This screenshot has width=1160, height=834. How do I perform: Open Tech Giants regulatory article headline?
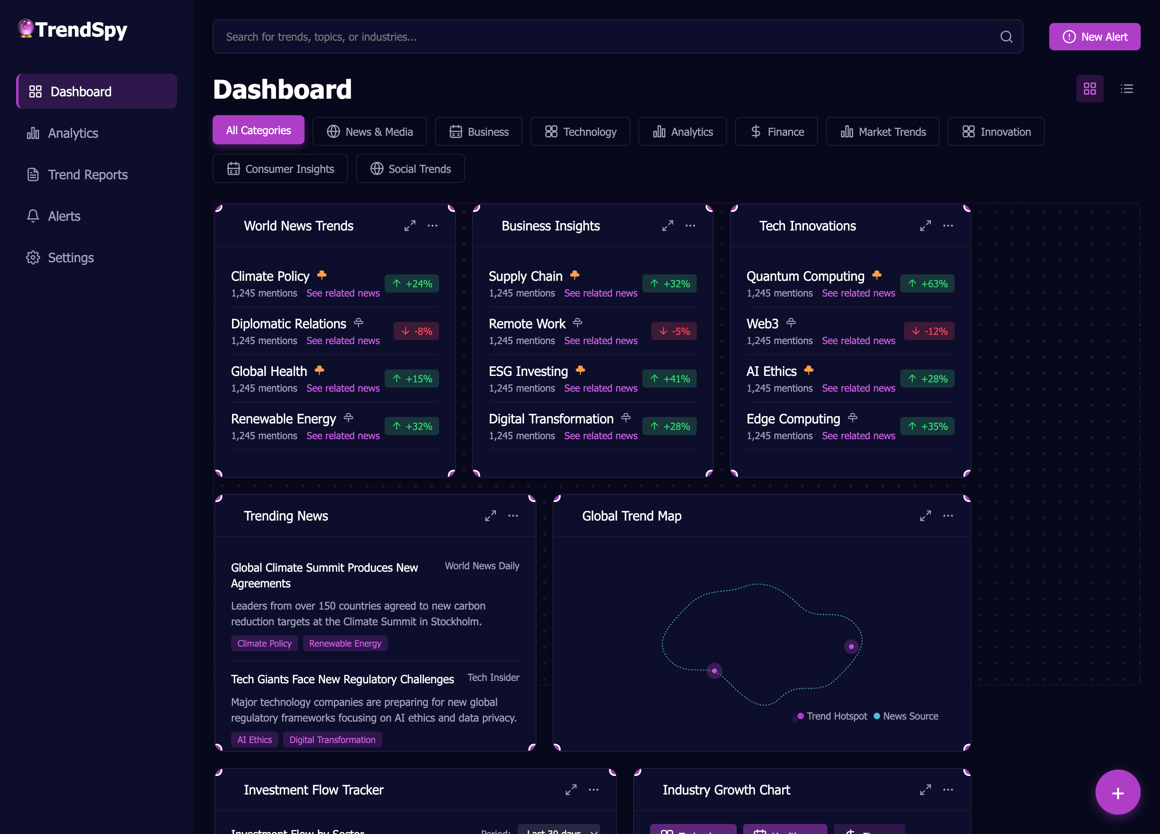click(x=342, y=679)
